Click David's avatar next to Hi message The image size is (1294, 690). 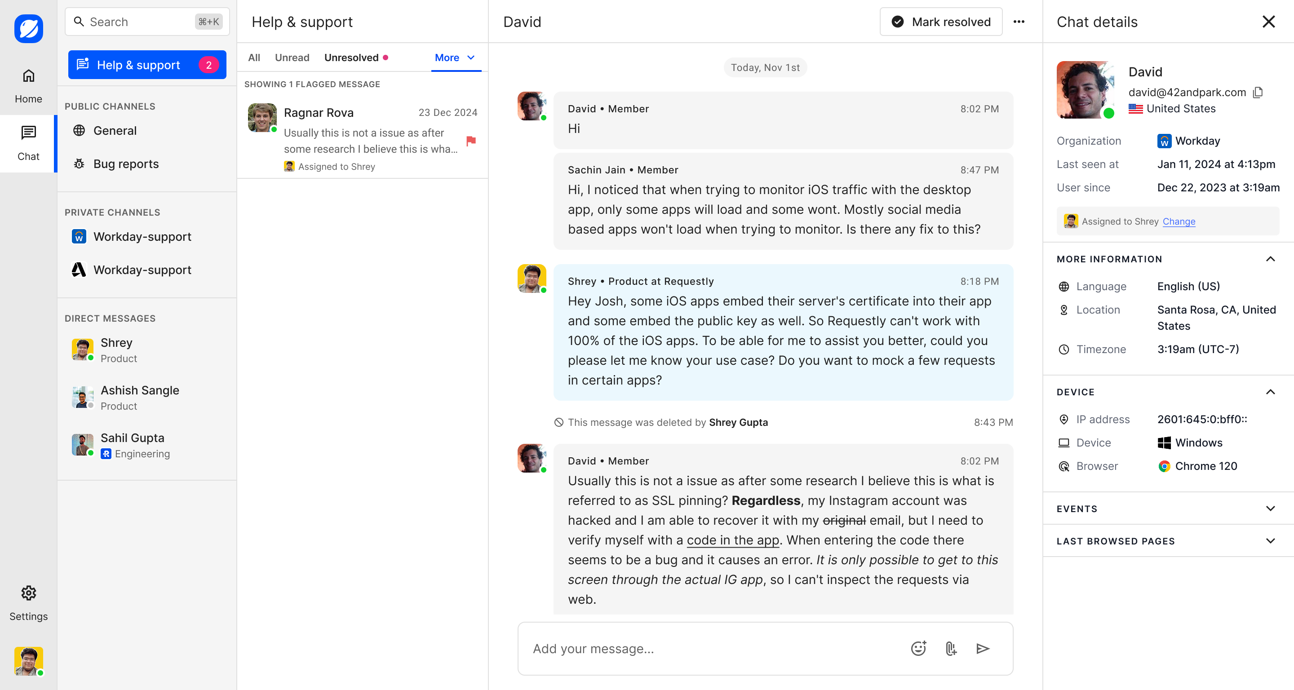[x=532, y=106]
